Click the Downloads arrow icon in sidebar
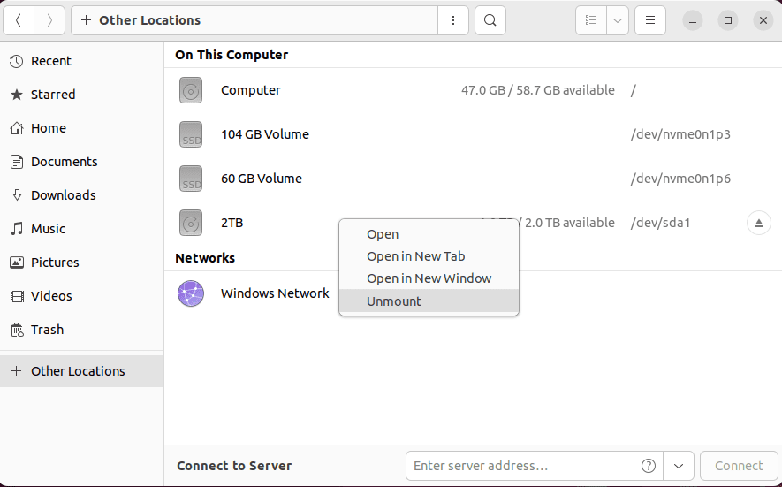This screenshot has height=487, width=782. [17, 195]
